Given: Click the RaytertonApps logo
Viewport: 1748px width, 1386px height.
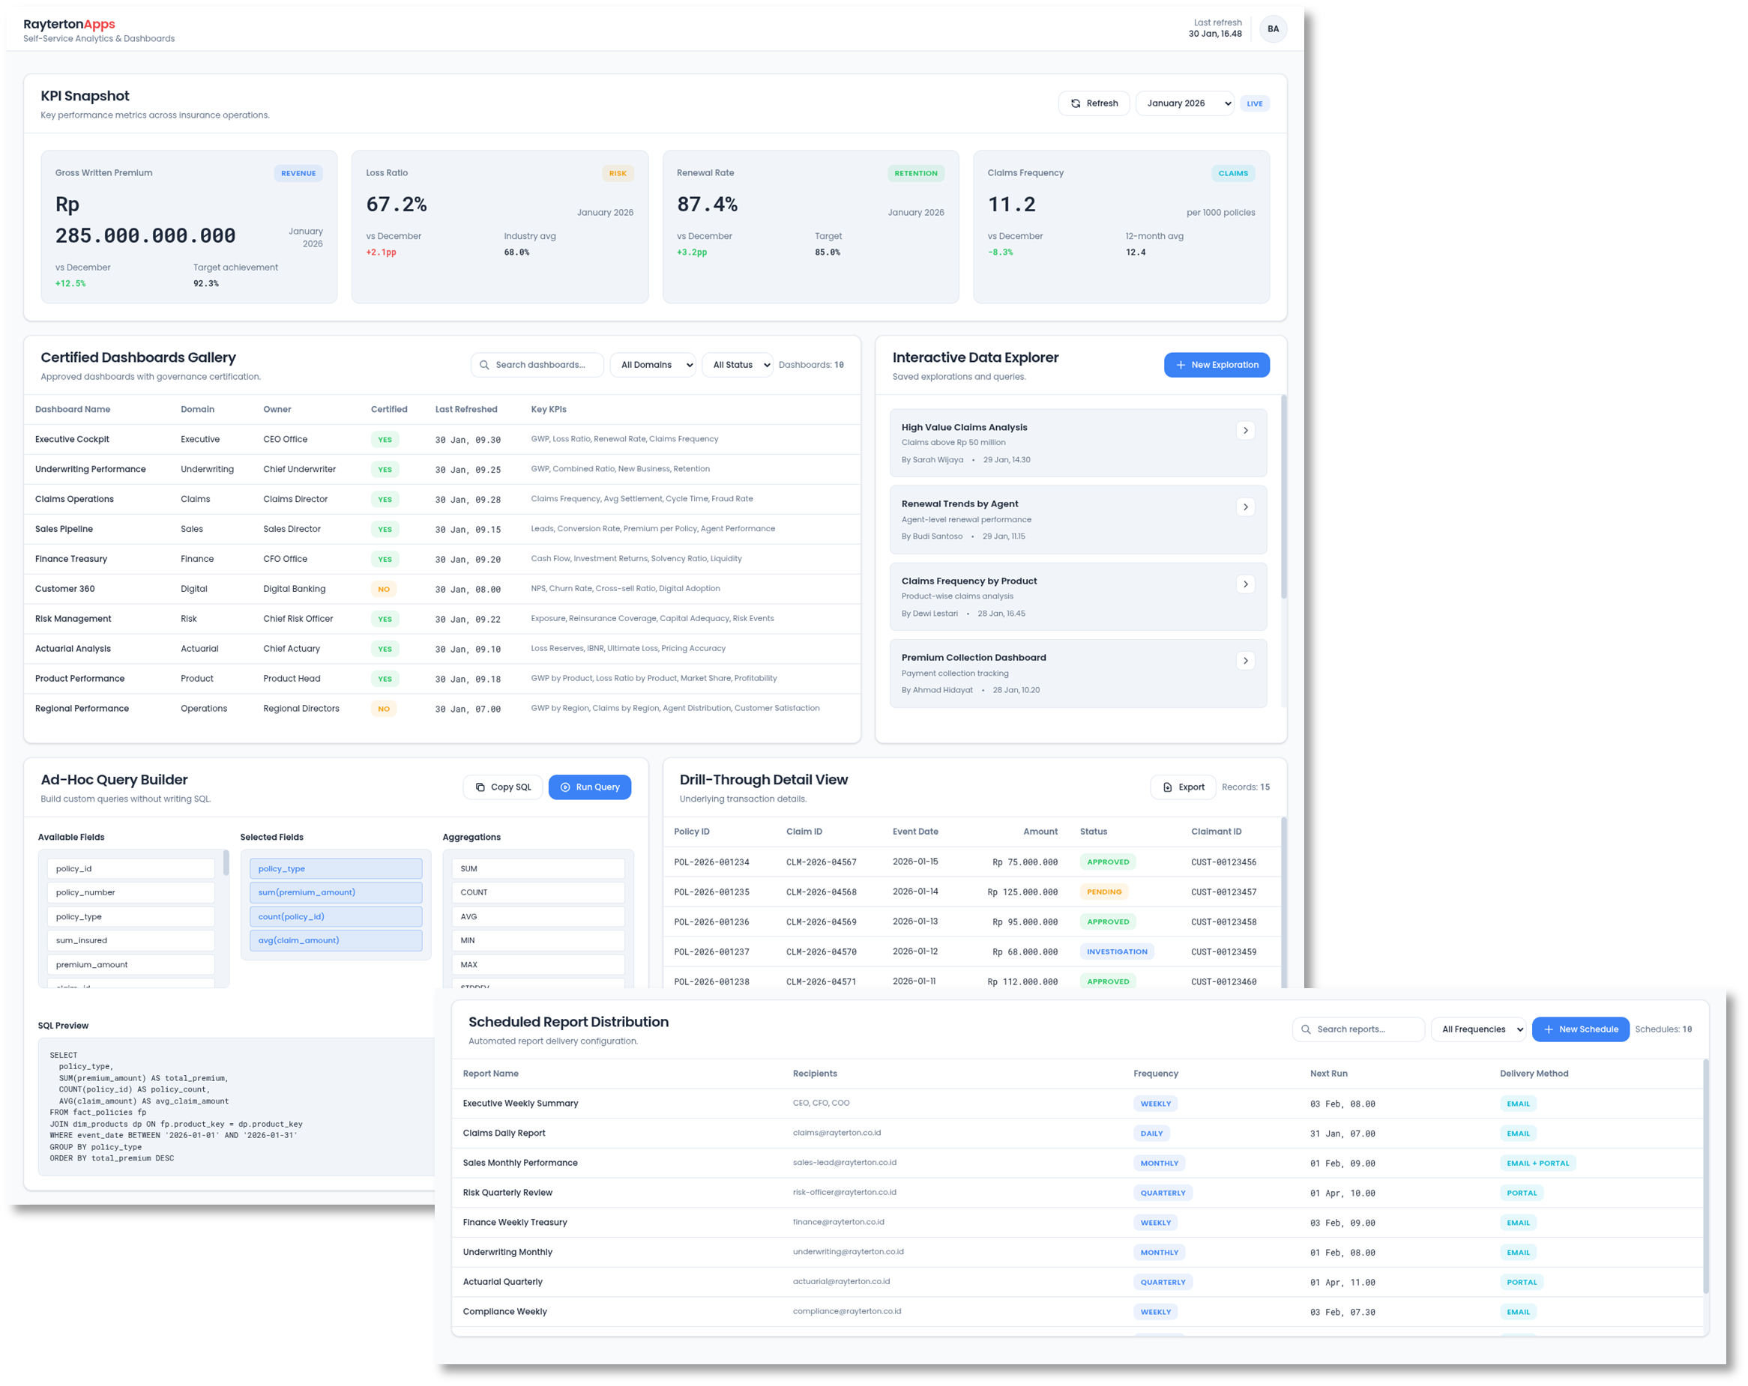Looking at the screenshot, I should tap(70, 24).
